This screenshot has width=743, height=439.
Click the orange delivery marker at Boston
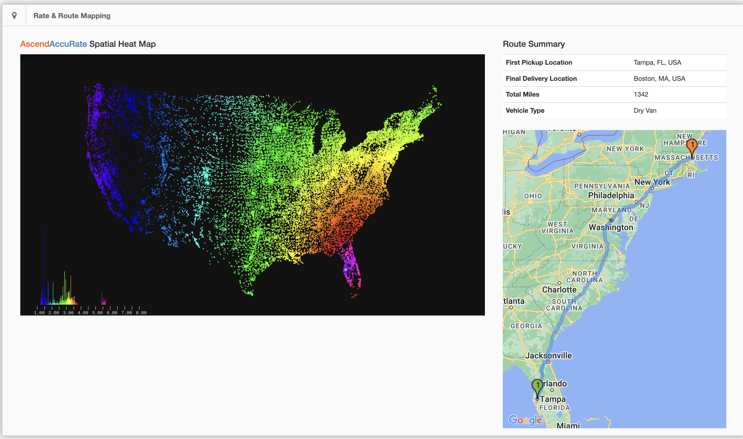pos(692,148)
